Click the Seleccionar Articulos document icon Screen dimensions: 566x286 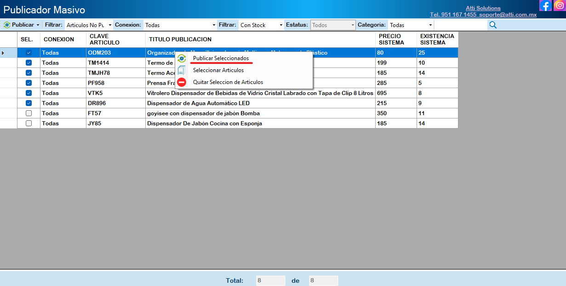(x=182, y=70)
